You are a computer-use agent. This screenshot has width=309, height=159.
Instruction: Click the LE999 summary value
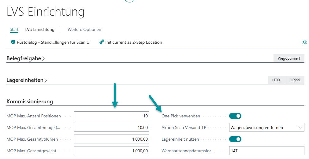pyautogui.click(x=295, y=80)
